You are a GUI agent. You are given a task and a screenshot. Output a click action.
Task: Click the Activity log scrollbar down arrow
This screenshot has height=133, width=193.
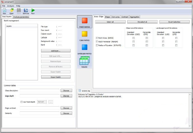pos(190,126)
